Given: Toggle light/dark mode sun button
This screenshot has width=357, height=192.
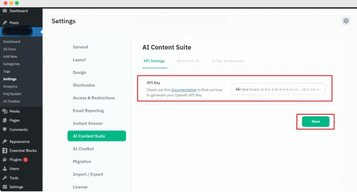Looking at the screenshot, I should tap(346, 21).
